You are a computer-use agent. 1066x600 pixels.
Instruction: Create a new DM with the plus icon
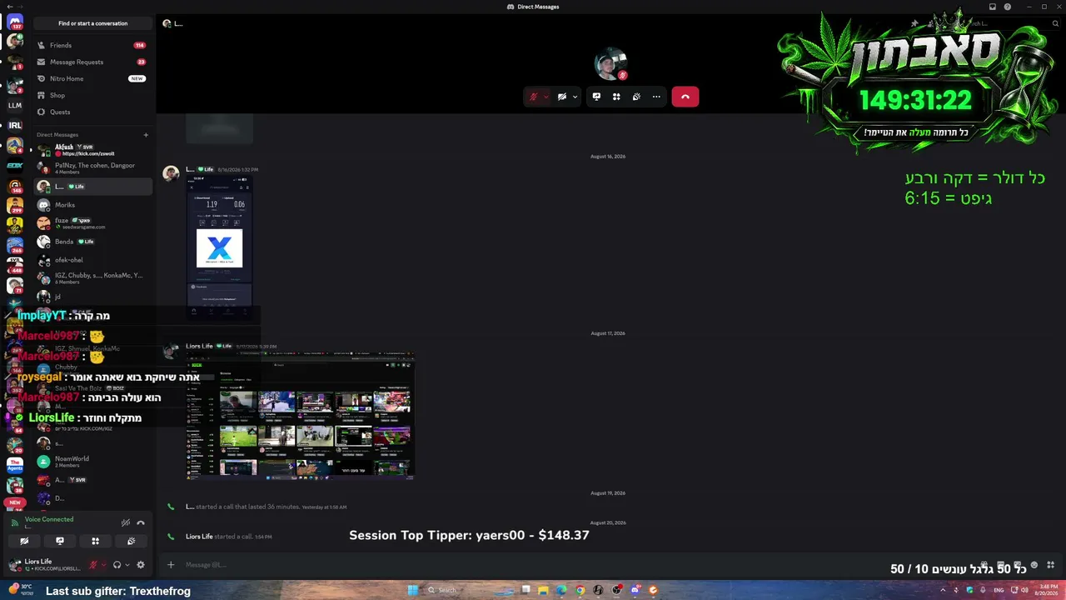click(x=146, y=135)
